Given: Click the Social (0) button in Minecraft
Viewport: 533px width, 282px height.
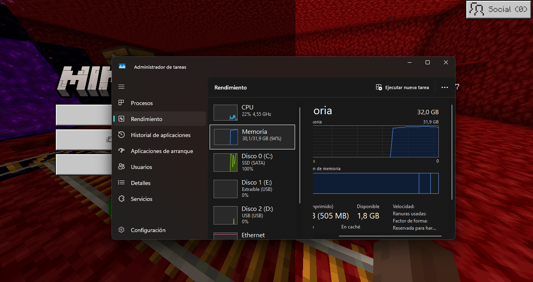Looking at the screenshot, I should pyautogui.click(x=499, y=9).
